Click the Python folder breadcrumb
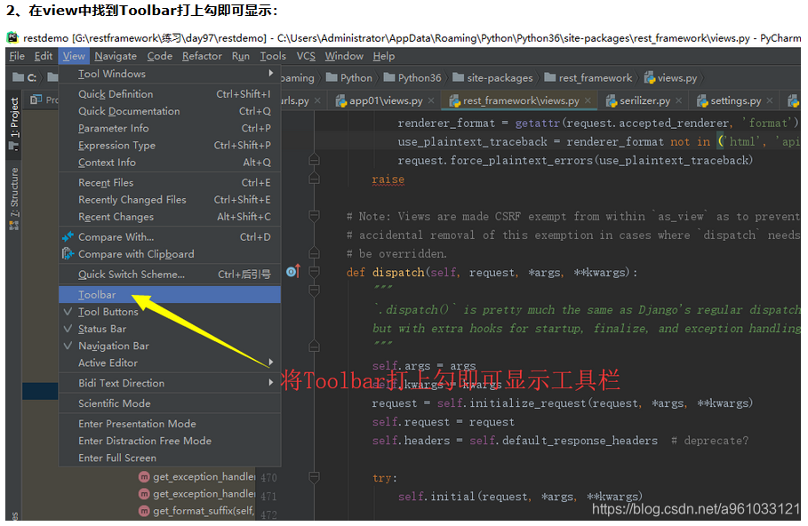Viewport: 808px width, 526px height. point(349,78)
